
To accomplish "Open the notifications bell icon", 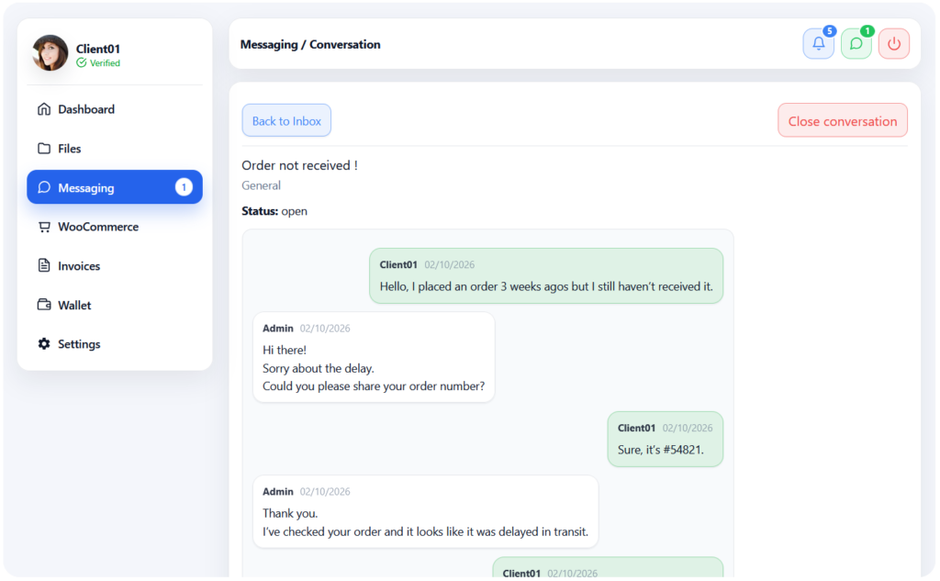I will [818, 44].
